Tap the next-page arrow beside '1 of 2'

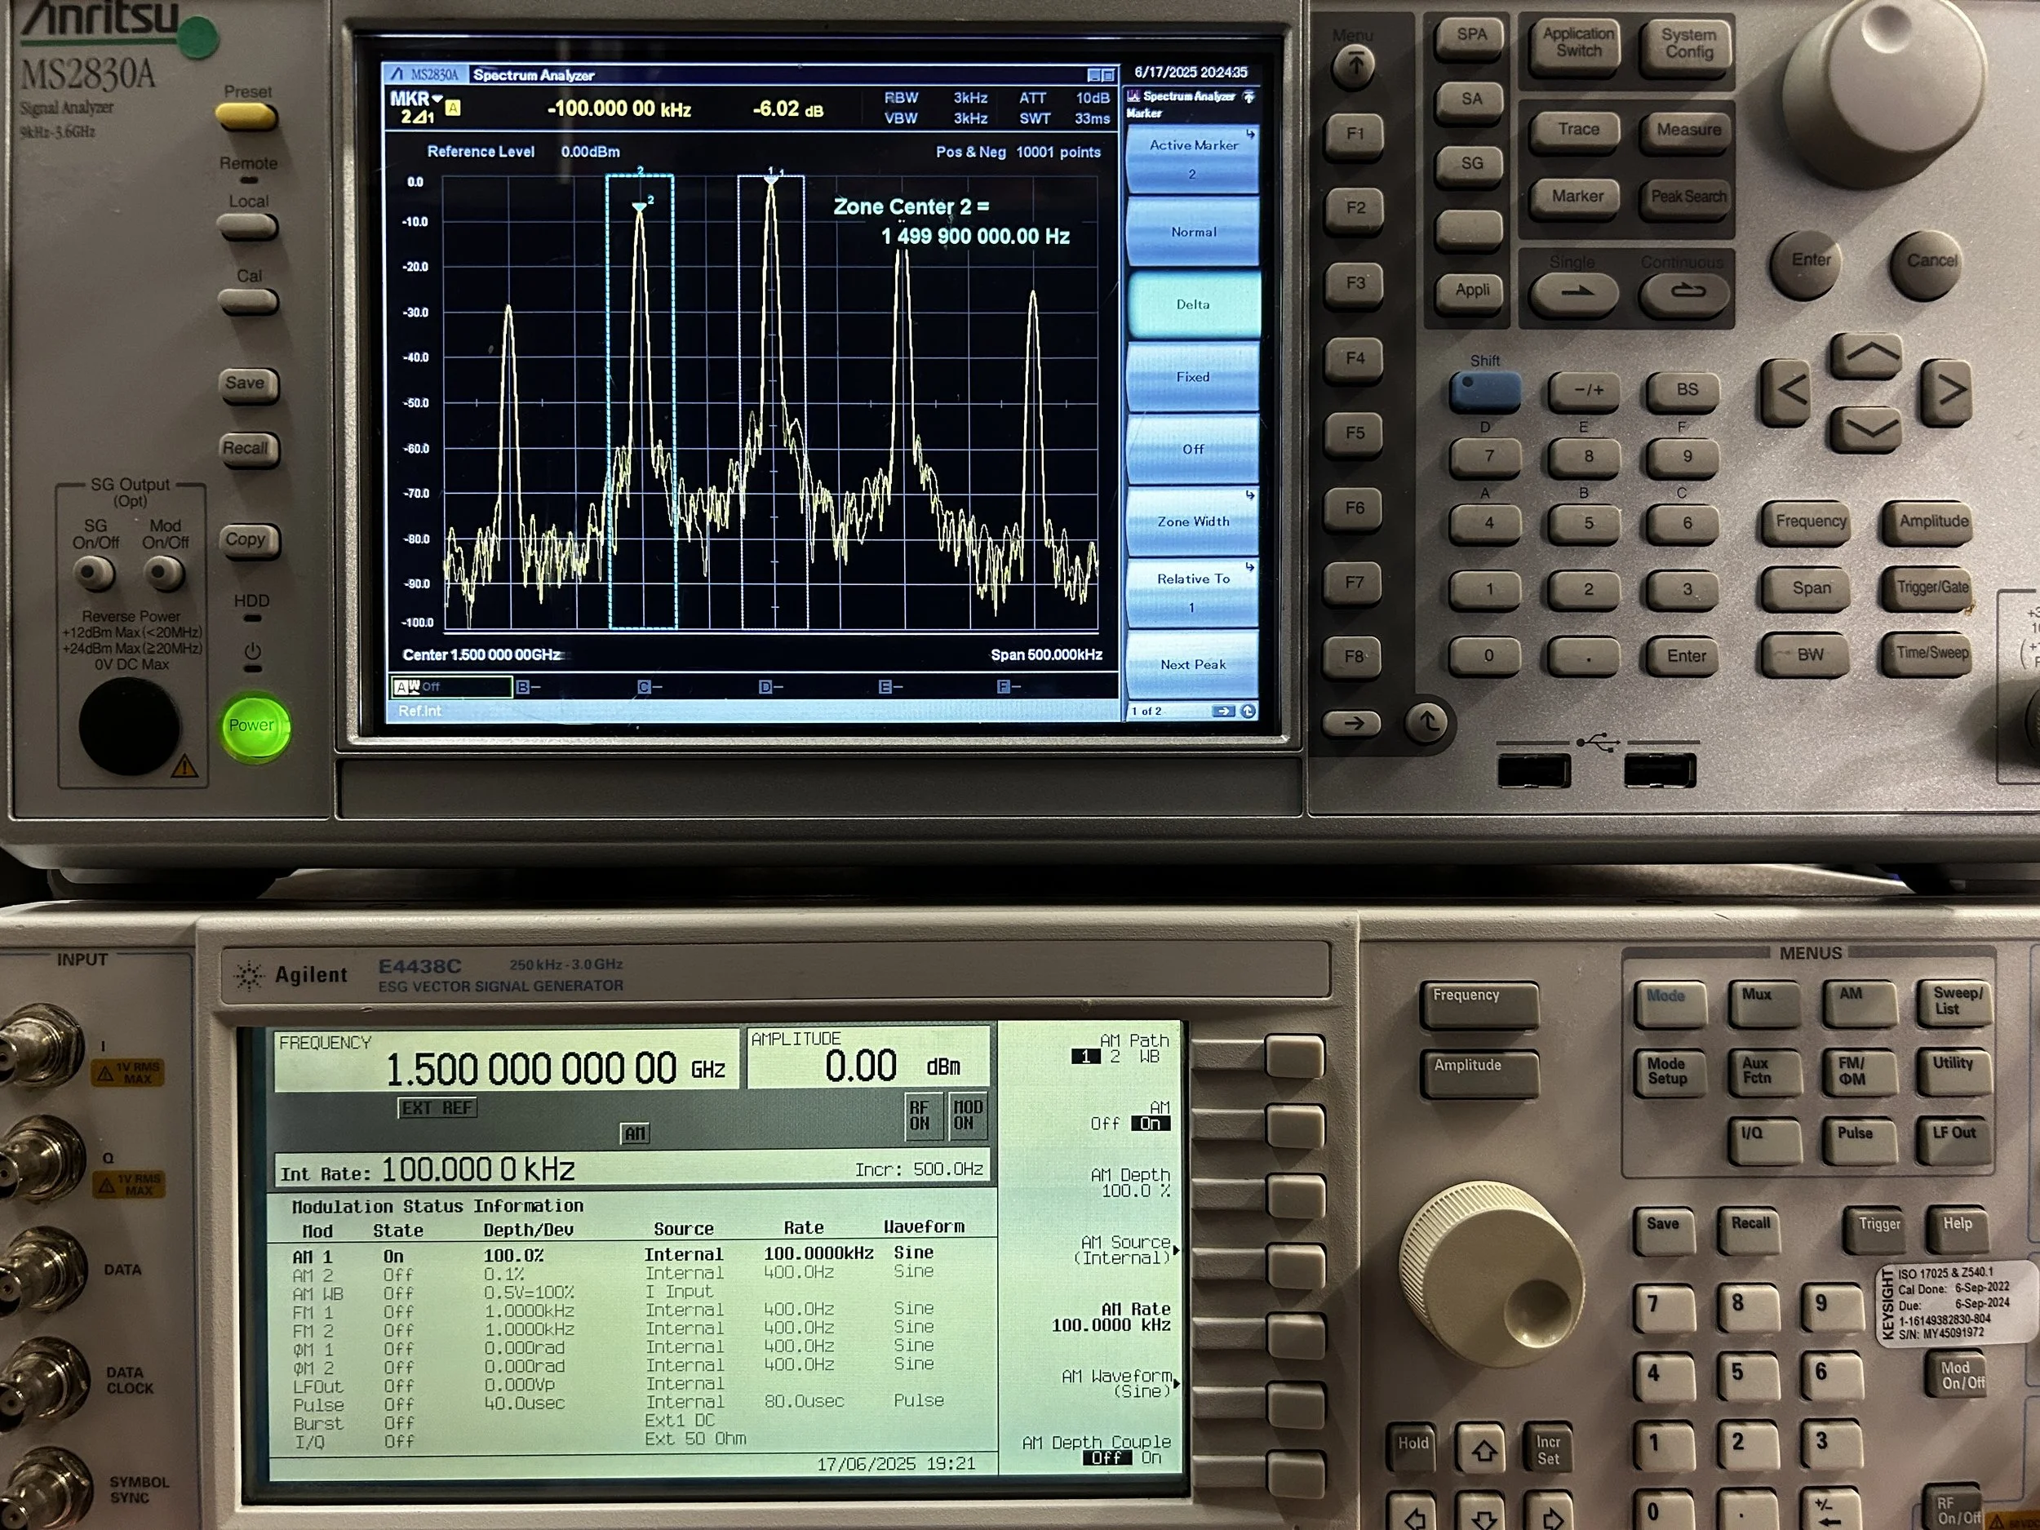1223,711
